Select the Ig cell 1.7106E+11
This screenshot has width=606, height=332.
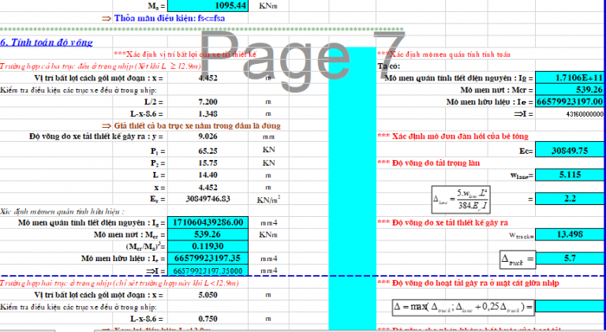[570, 78]
